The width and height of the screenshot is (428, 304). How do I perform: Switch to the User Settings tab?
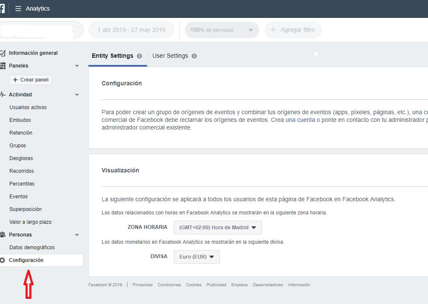coord(171,56)
